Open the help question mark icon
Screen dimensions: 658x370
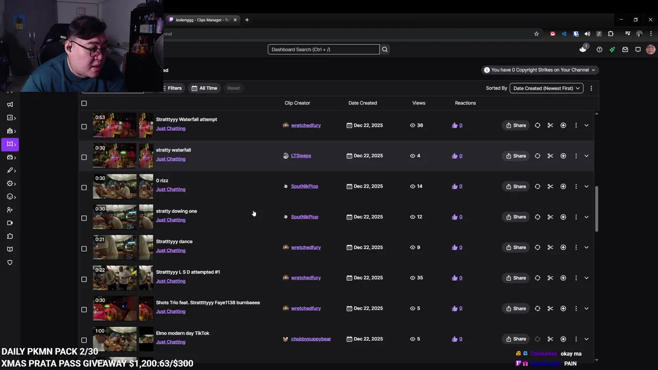pyautogui.click(x=599, y=49)
